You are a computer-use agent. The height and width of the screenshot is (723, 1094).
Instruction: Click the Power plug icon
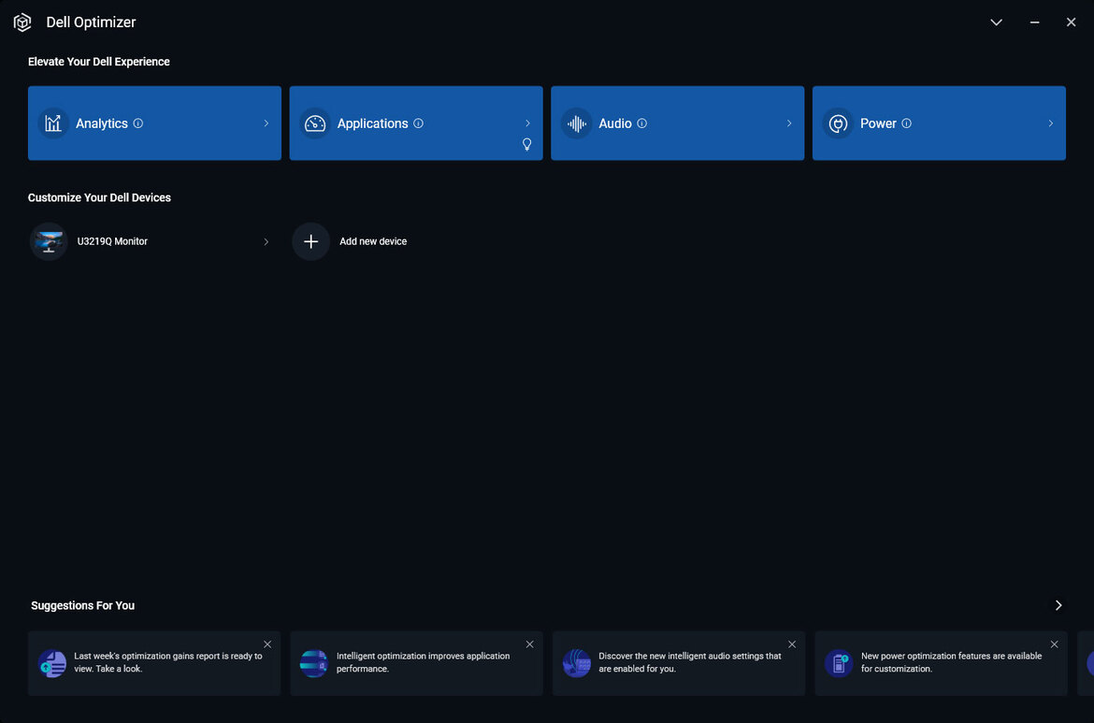pyautogui.click(x=838, y=123)
